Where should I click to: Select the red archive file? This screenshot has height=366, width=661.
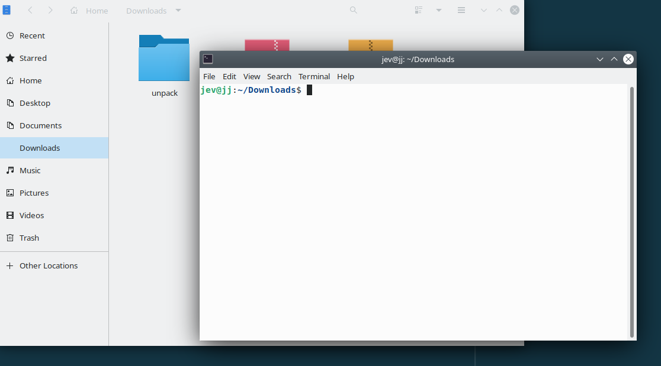point(267,45)
